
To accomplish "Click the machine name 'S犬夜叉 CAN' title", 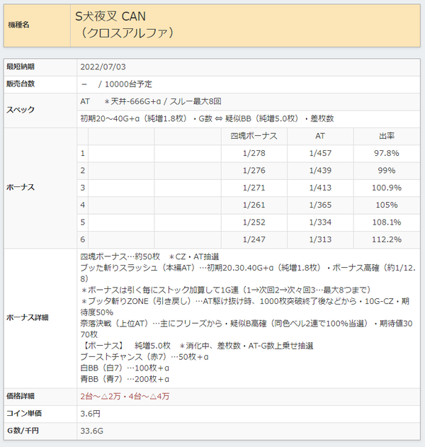I will tap(110, 16).
